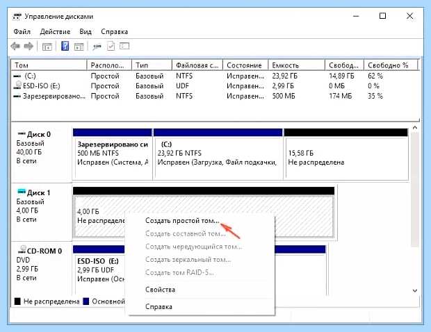
Task: Click the 500 МБ capacity cell in list
Action: pyautogui.click(x=284, y=96)
